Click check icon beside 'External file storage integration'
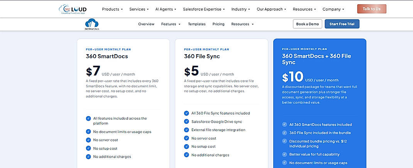413x168 pixels. (186, 130)
